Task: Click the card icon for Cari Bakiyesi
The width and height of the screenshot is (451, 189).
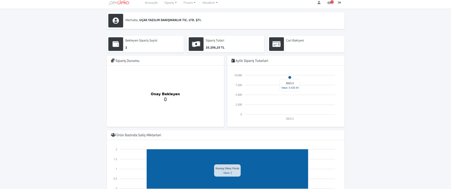Action: coord(276,44)
